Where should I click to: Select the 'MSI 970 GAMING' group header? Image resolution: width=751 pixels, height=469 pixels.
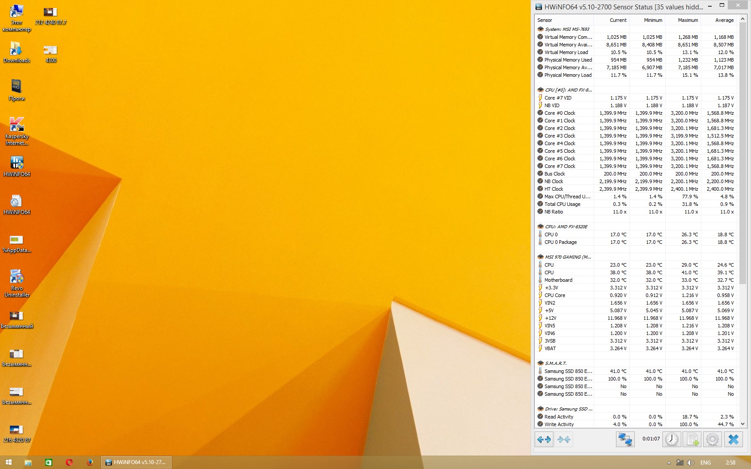(x=636, y=257)
